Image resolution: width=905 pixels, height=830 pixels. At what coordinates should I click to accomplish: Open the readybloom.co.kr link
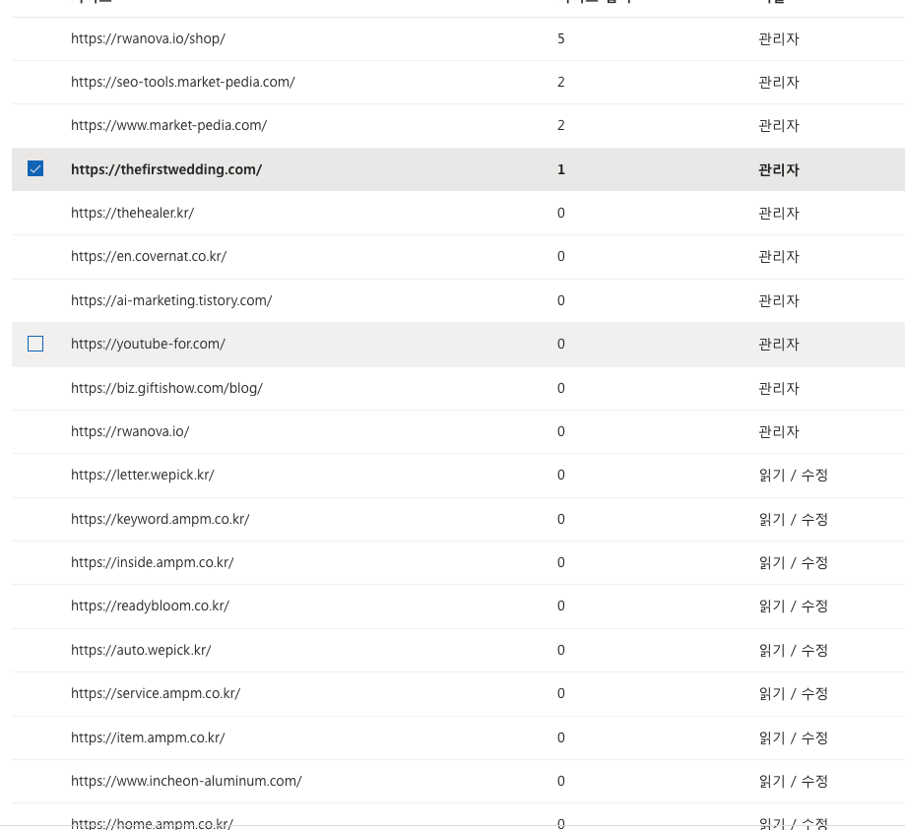[x=150, y=606]
